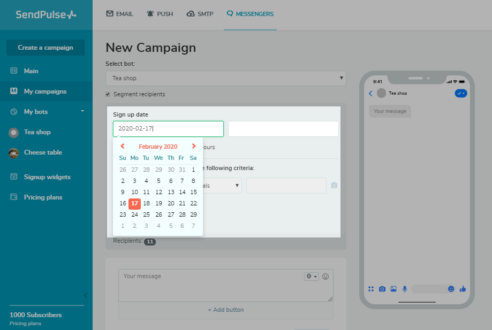
Task: Click the blue checkmark dropdown in phone preview
Action: tap(460, 94)
